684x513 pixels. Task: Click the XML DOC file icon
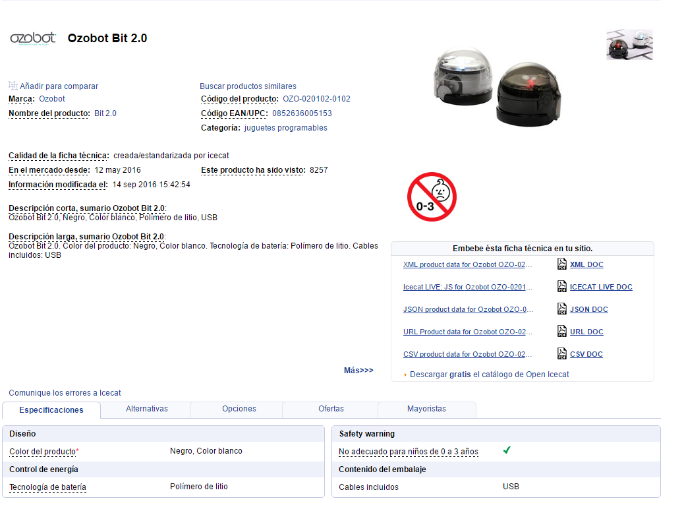click(562, 264)
